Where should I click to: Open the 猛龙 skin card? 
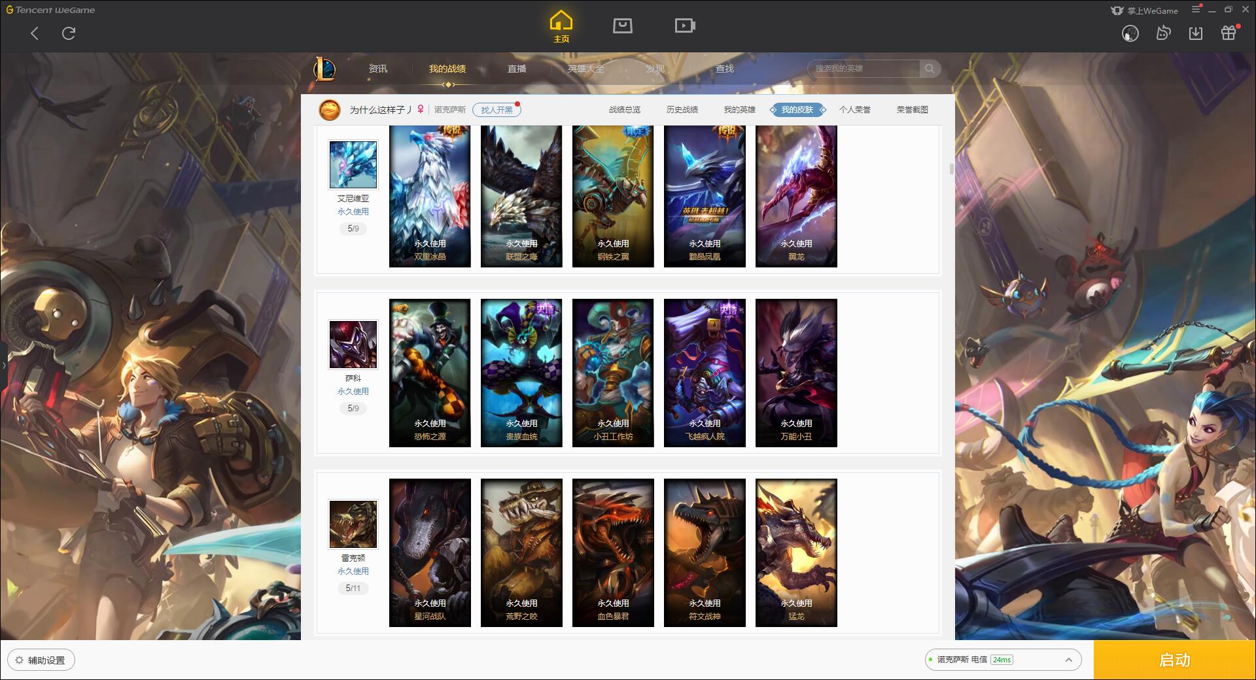[x=796, y=553]
